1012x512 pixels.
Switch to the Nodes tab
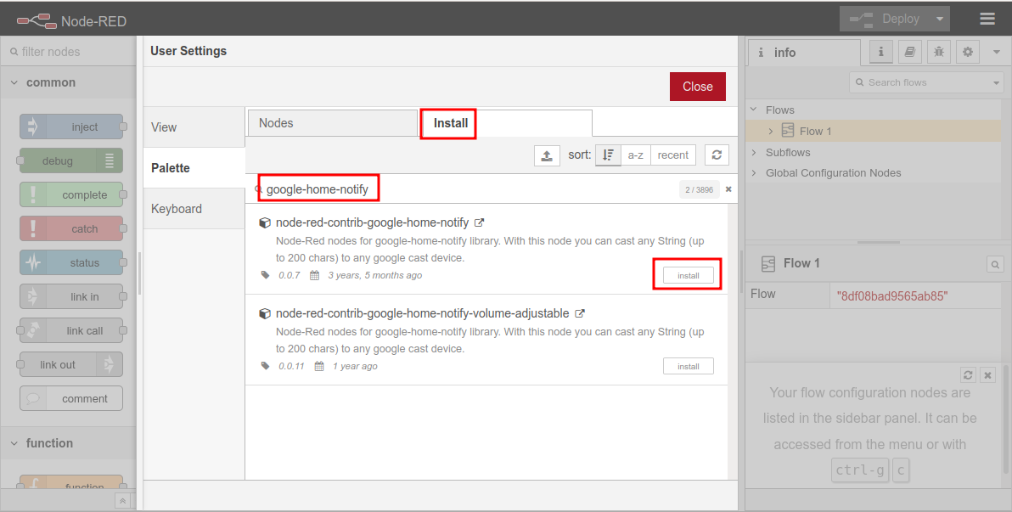pos(276,123)
